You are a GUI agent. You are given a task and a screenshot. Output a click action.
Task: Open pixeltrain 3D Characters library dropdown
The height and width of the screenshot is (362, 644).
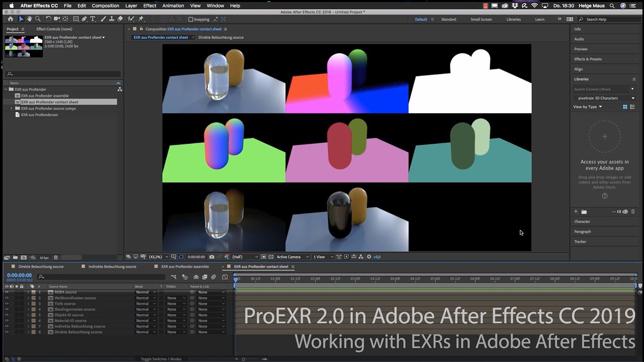pos(604,98)
